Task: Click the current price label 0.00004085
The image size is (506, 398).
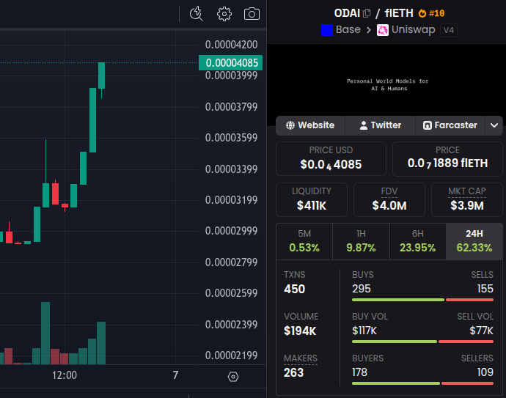Action: (x=231, y=62)
